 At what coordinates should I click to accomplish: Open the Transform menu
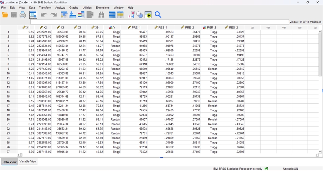tap(45, 8)
